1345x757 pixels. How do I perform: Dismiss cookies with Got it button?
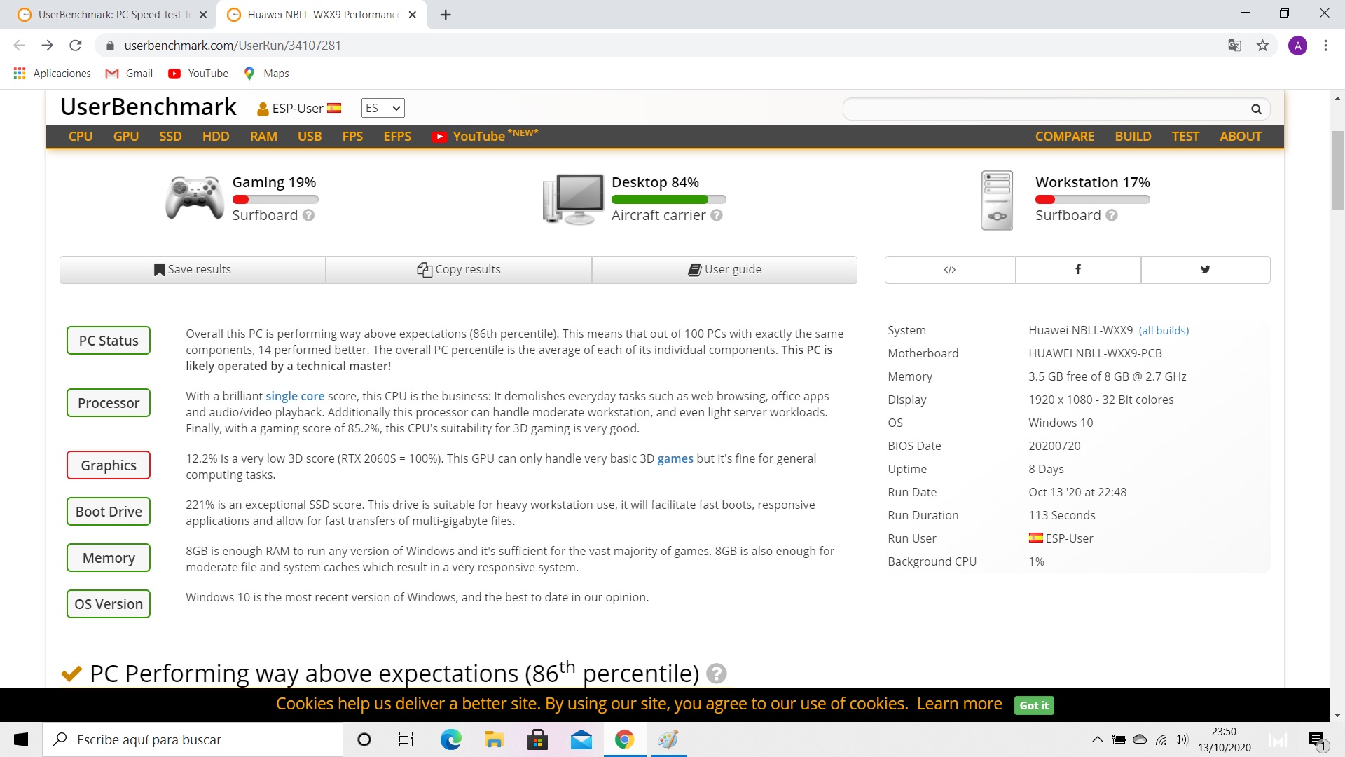[x=1033, y=705]
